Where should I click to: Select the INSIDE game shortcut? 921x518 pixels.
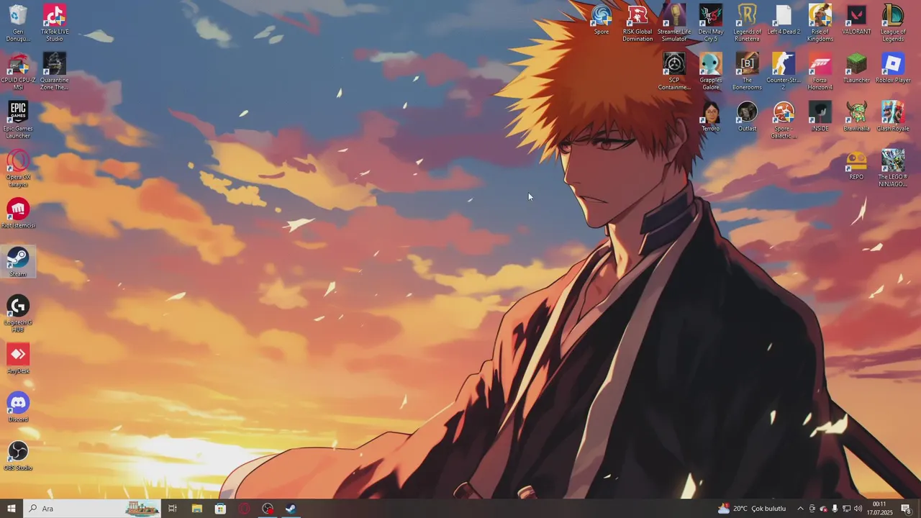(820, 116)
